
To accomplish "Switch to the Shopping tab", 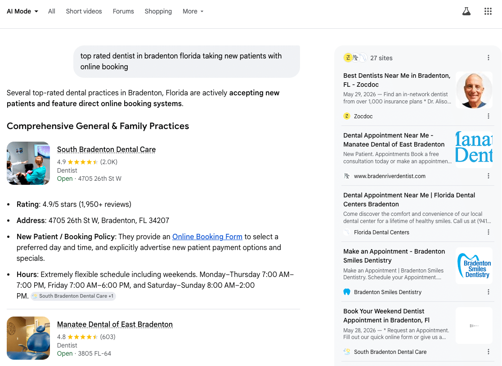I will point(158,12).
